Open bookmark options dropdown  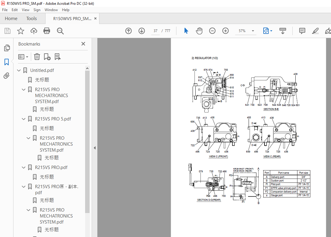coord(23,57)
